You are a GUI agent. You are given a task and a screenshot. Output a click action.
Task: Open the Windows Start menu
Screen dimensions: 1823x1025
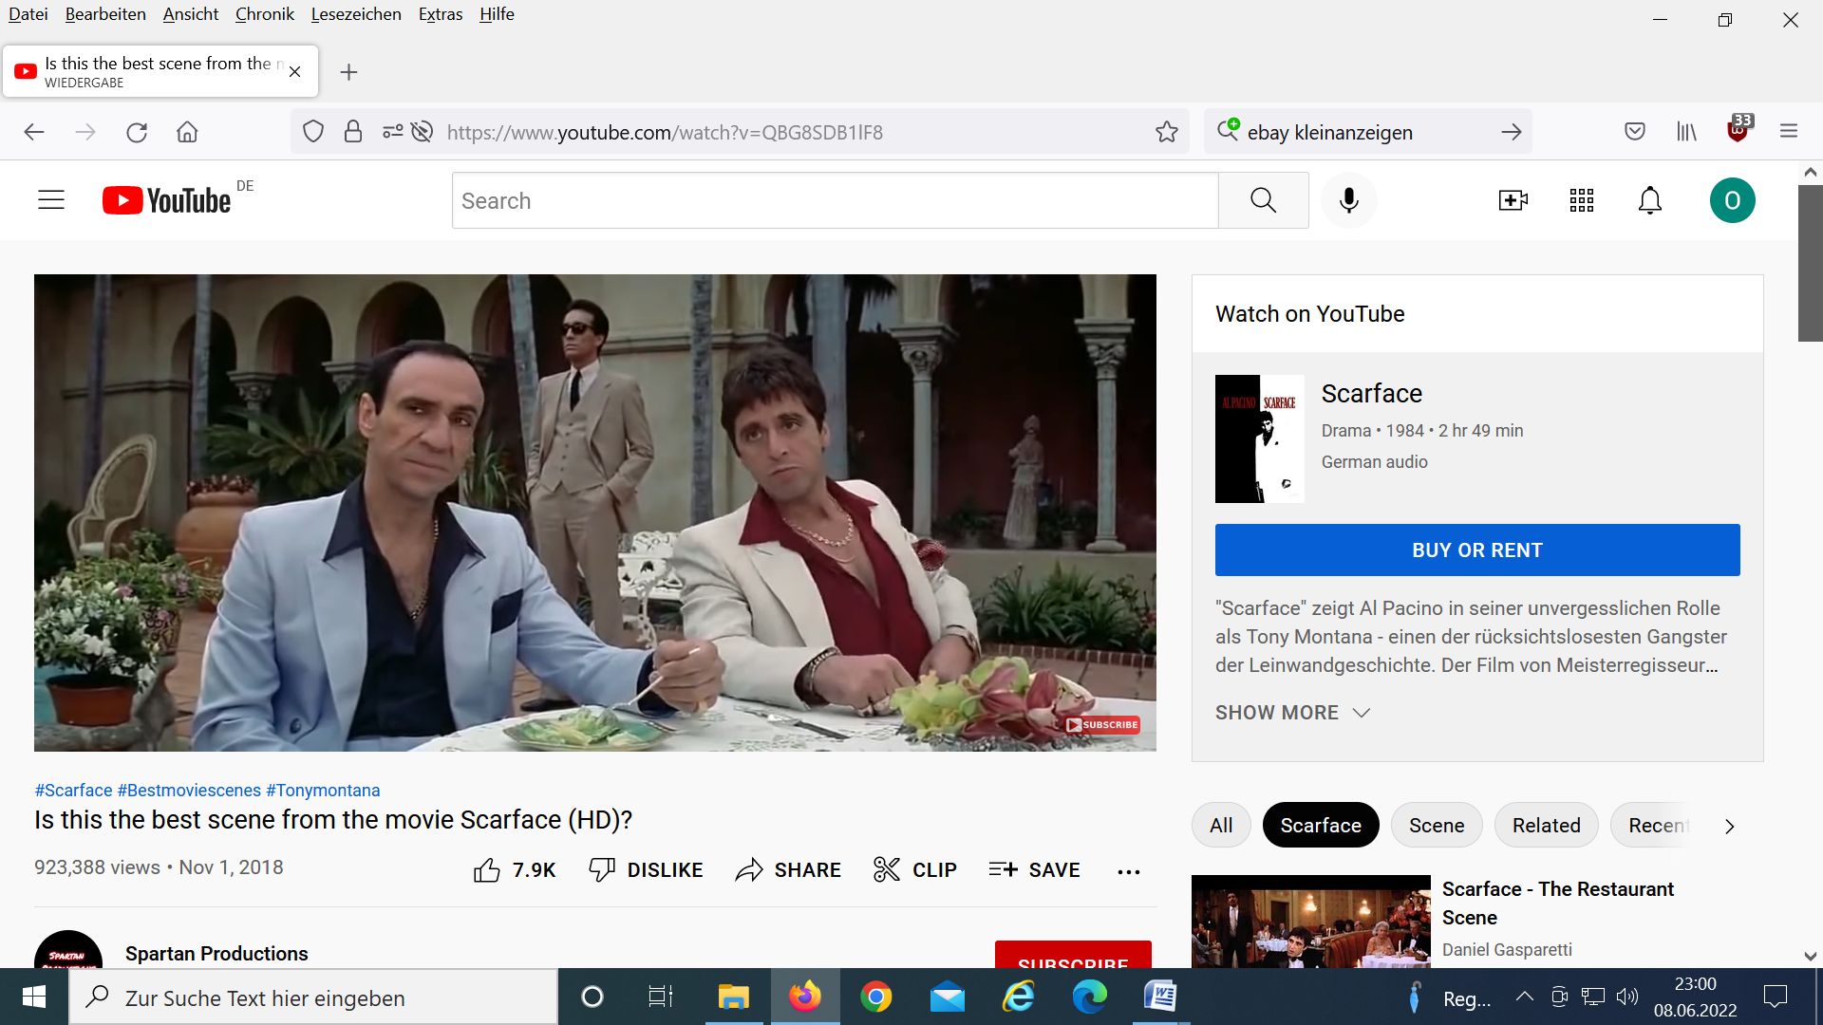pyautogui.click(x=34, y=997)
